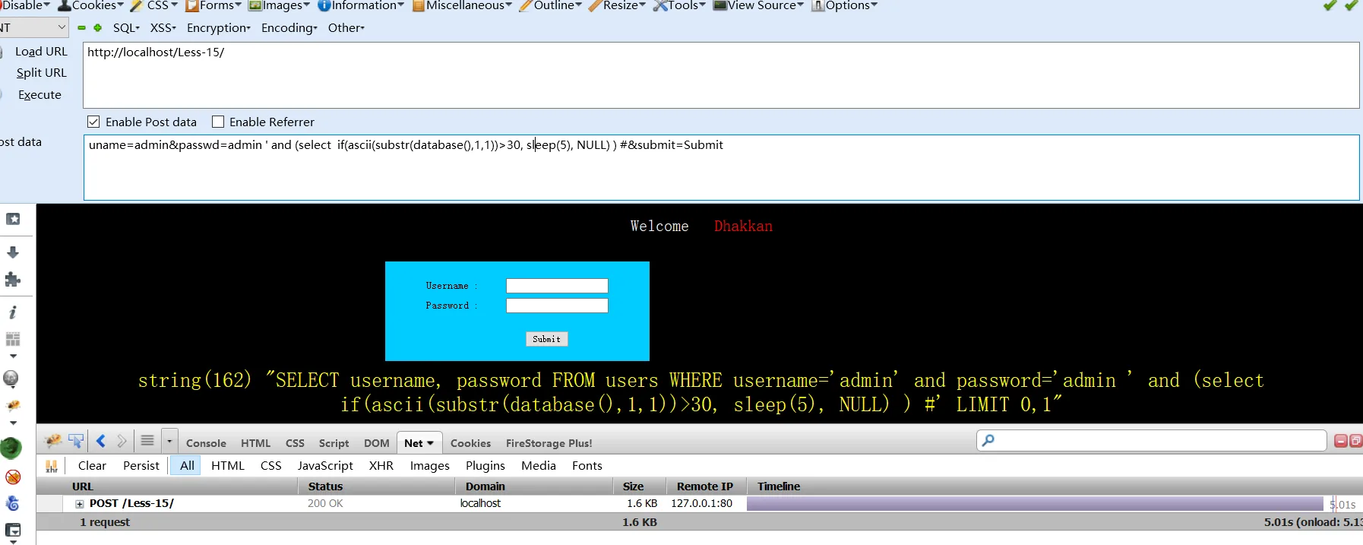Go back with the Firebug blue left arrow
The height and width of the screenshot is (545, 1363).
[100, 441]
